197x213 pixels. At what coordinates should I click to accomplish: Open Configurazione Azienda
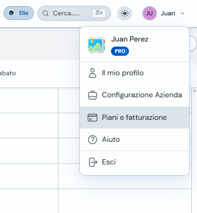(135, 95)
